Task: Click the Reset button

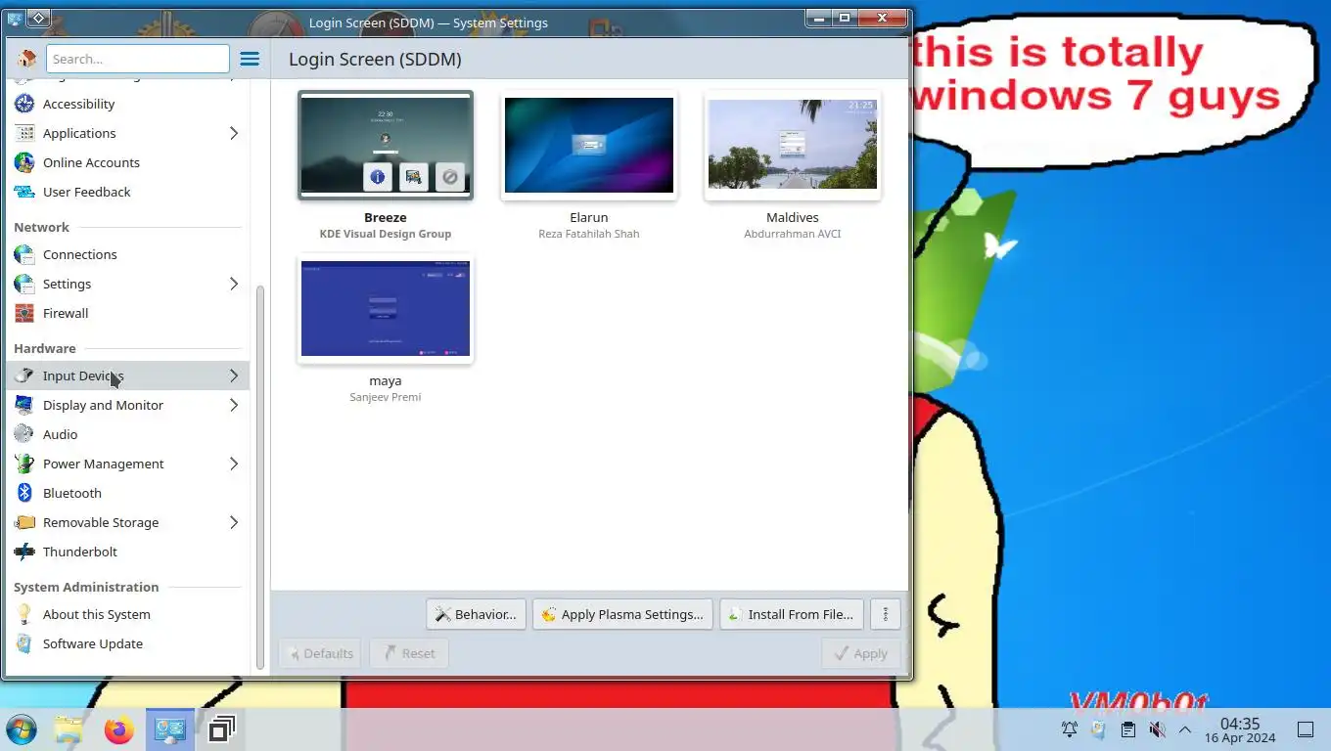Action: (x=409, y=653)
